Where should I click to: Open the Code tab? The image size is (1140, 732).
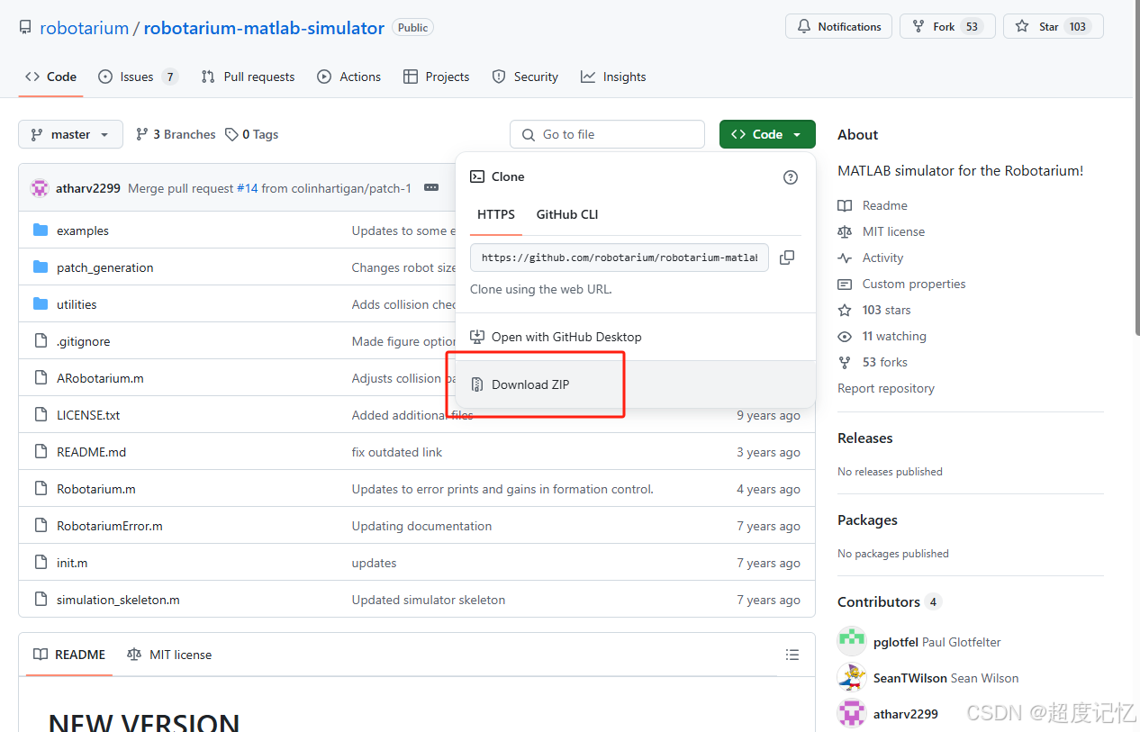click(x=50, y=77)
